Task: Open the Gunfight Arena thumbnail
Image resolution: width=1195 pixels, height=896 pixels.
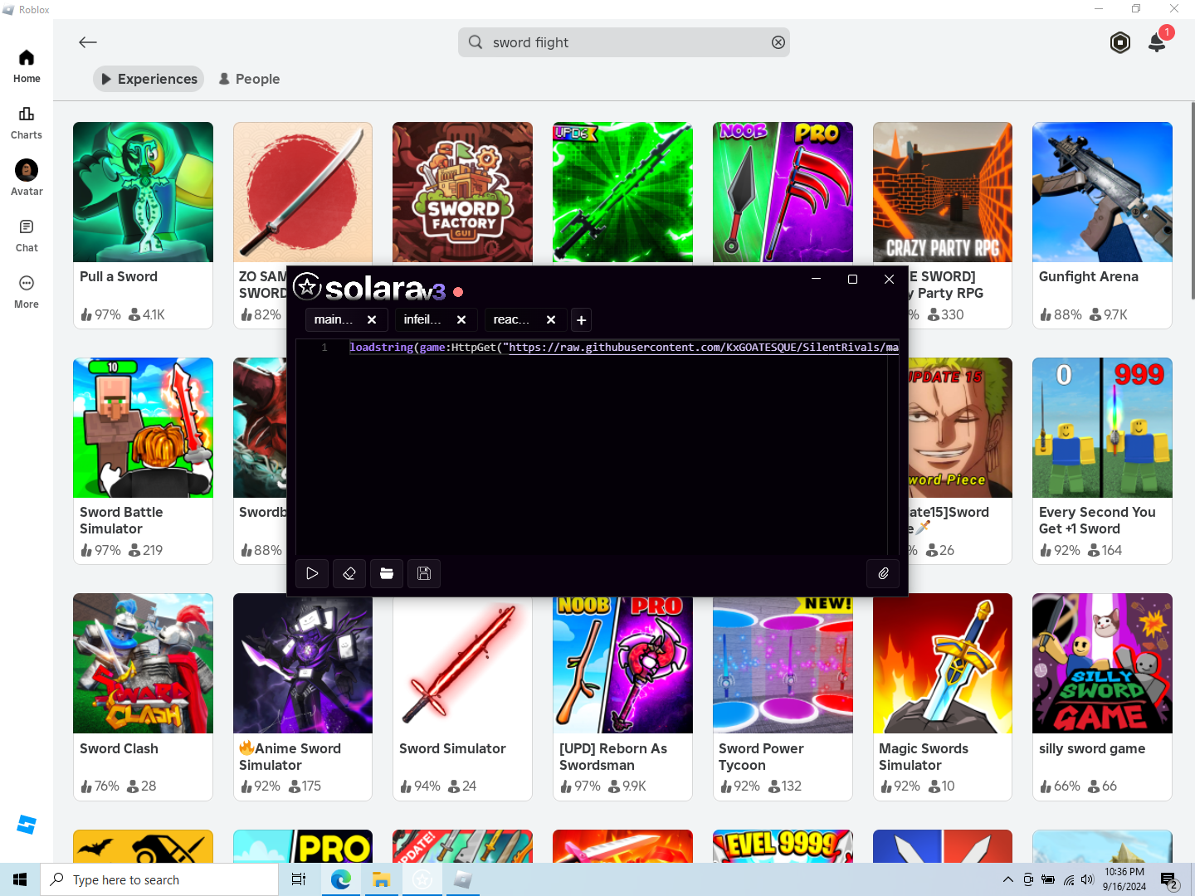Action: click(x=1102, y=192)
